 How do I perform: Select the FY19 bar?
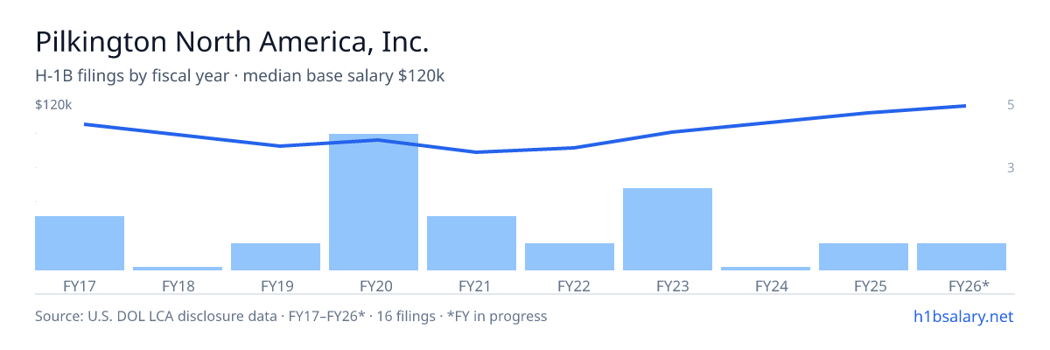pyautogui.click(x=276, y=256)
